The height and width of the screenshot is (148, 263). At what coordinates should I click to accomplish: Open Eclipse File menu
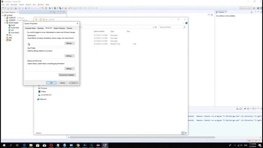point(3,5)
